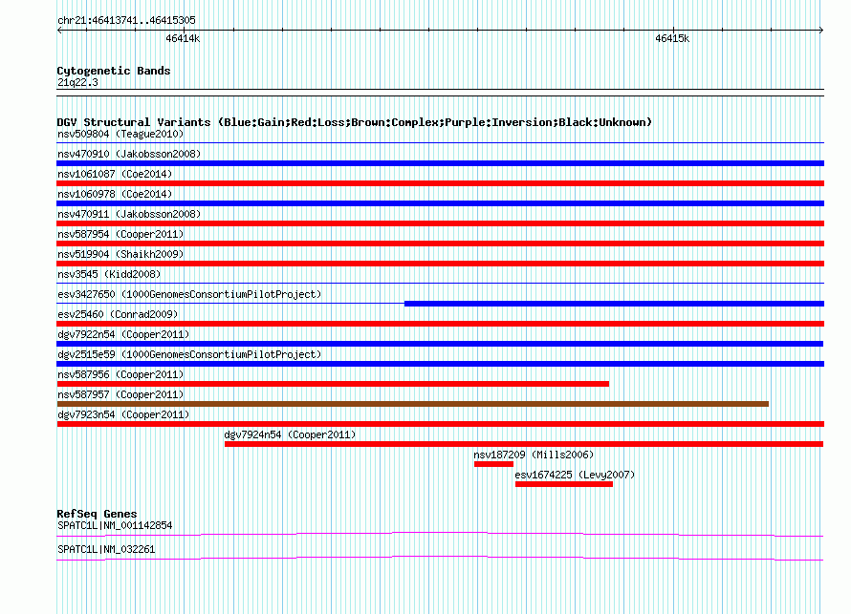This screenshot has height=614, width=851.
Task: Select the red bar under nsv519904
Action: [440, 264]
